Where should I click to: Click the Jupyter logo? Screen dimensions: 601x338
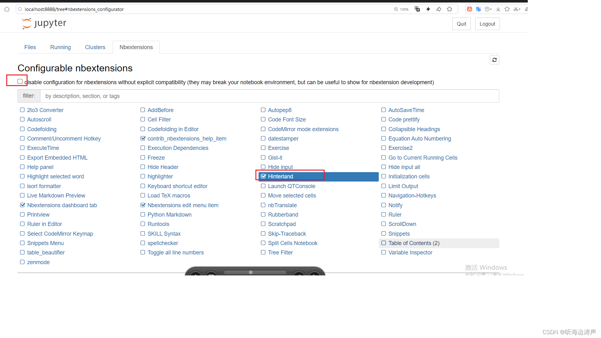44,23
